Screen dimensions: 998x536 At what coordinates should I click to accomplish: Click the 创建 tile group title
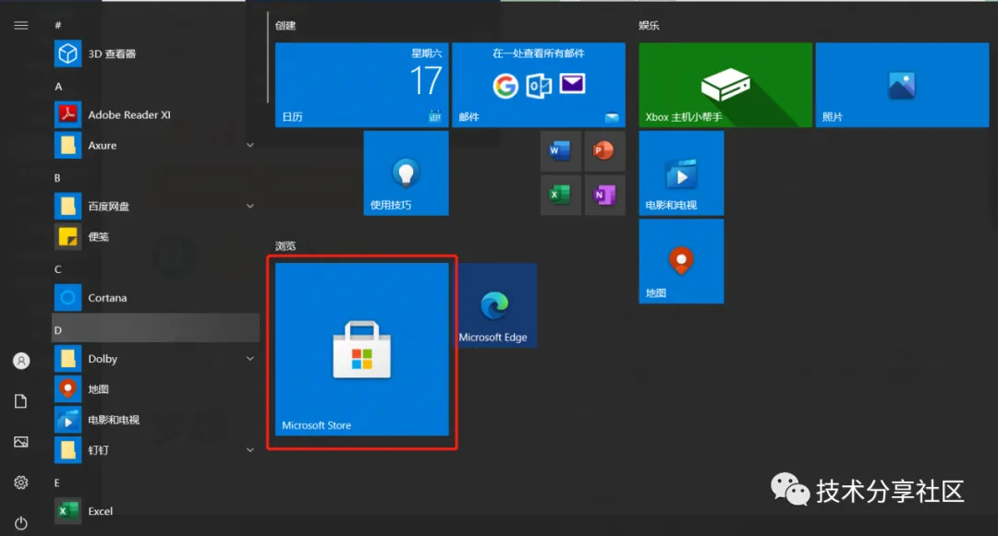(x=286, y=26)
